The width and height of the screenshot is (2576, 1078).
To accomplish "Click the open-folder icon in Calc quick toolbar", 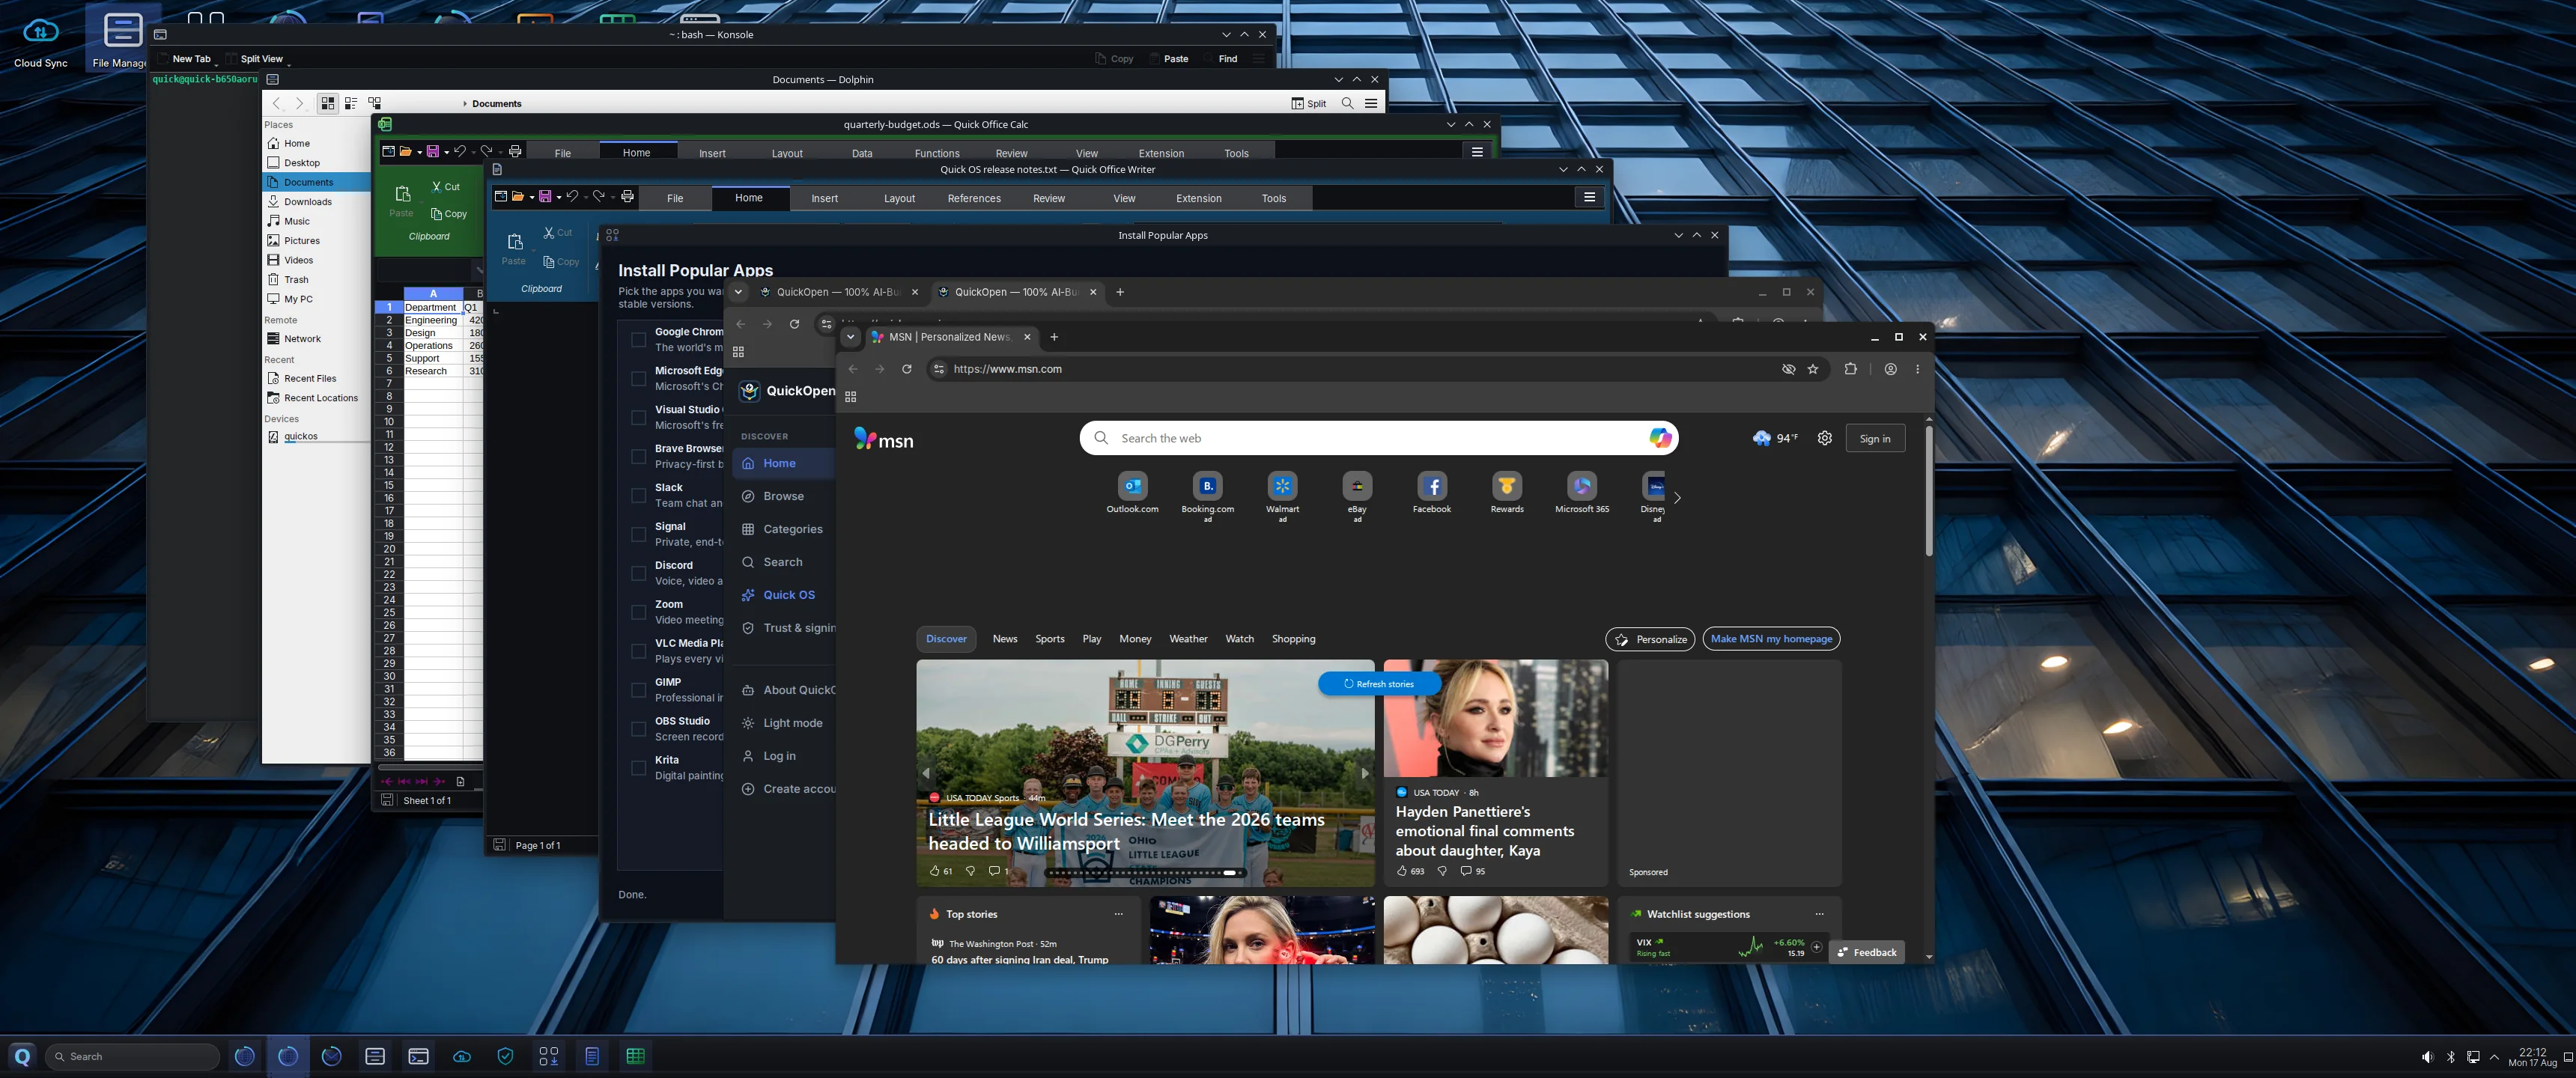I will pyautogui.click(x=406, y=152).
